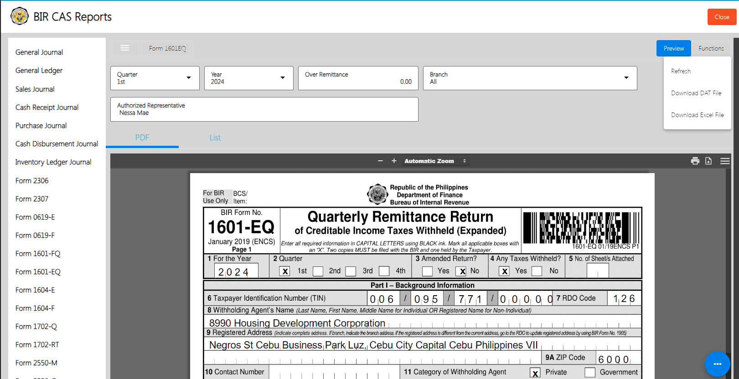Toggle the 2nd quarter checkbox
The width and height of the screenshot is (739, 379).
[x=318, y=271]
